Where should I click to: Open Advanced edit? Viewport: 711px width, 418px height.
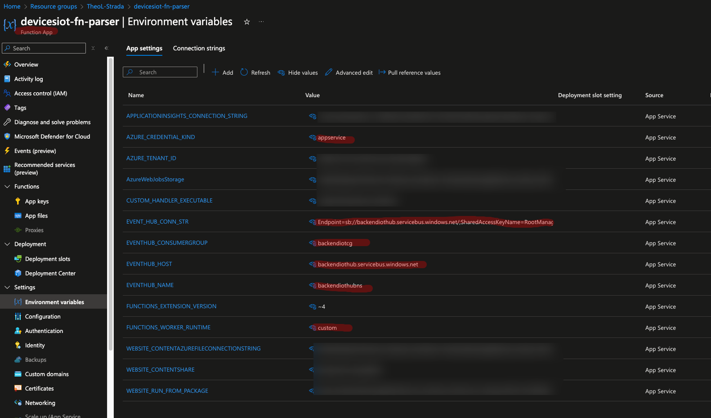click(x=349, y=72)
